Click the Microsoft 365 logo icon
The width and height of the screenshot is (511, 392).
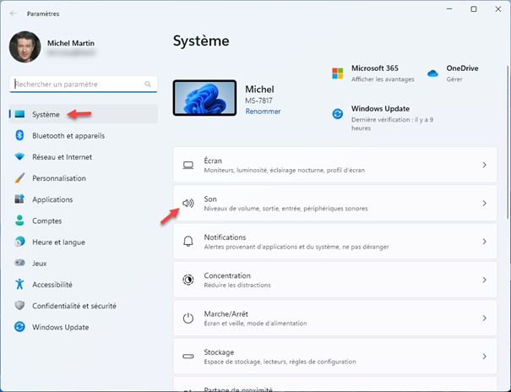[338, 73]
